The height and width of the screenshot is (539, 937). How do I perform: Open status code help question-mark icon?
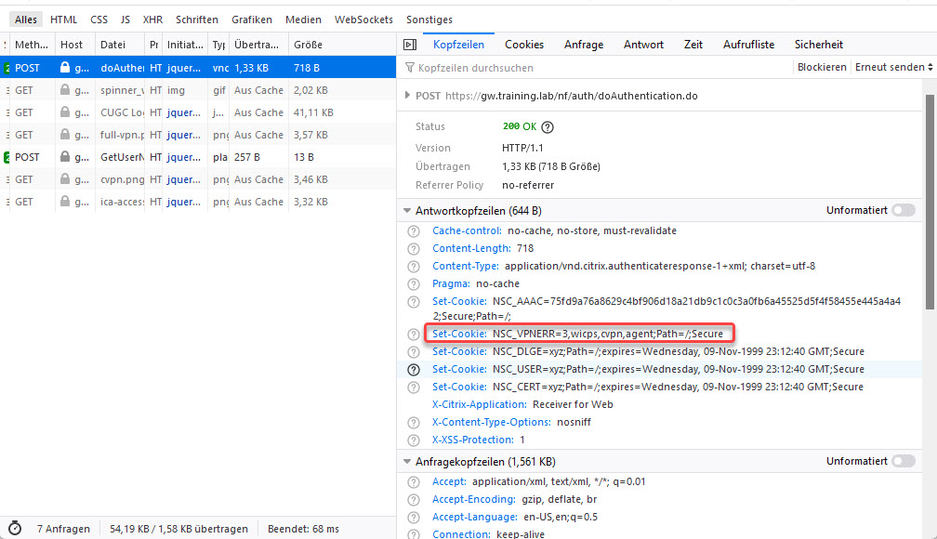pos(548,126)
